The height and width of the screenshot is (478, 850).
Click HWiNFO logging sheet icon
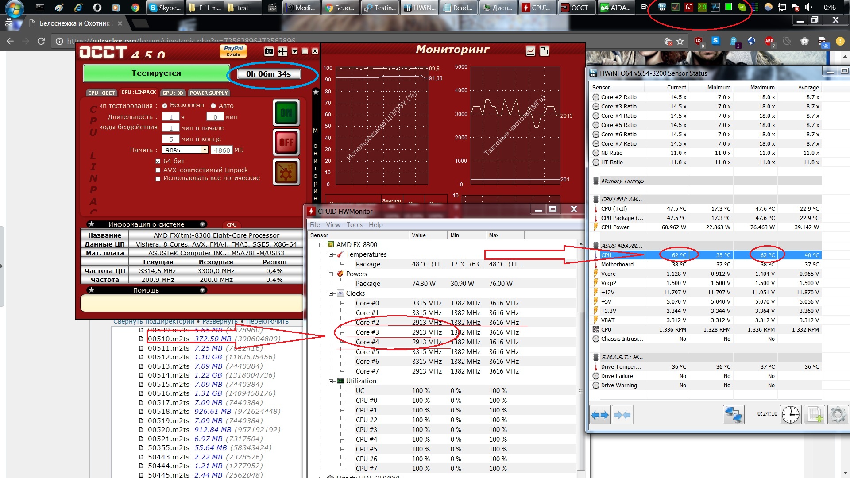(x=814, y=415)
